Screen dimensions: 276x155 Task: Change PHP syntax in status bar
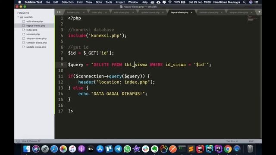251,141
